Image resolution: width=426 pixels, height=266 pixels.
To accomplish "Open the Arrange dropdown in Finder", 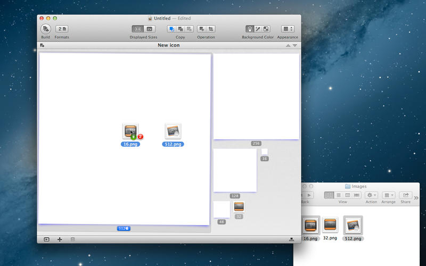I will pos(389,195).
